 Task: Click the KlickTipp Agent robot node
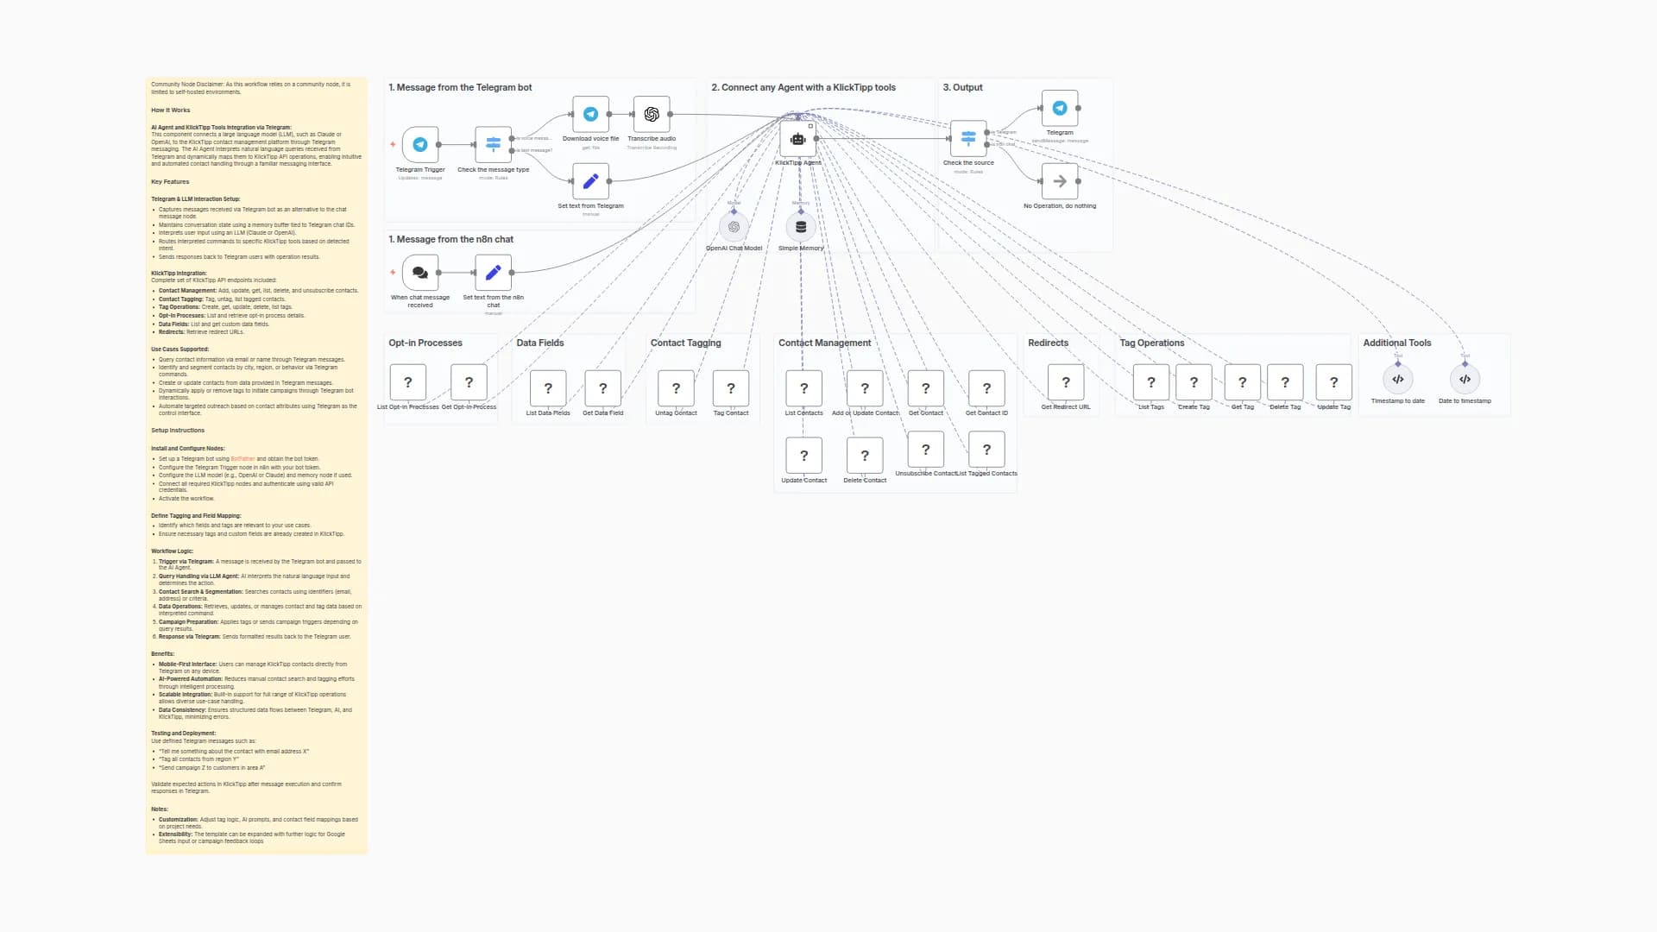pyautogui.click(x=797, y=139)
